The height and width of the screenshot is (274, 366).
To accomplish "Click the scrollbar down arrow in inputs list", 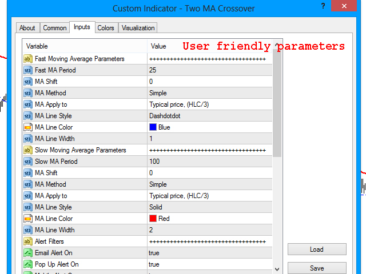I will (277, 269).
